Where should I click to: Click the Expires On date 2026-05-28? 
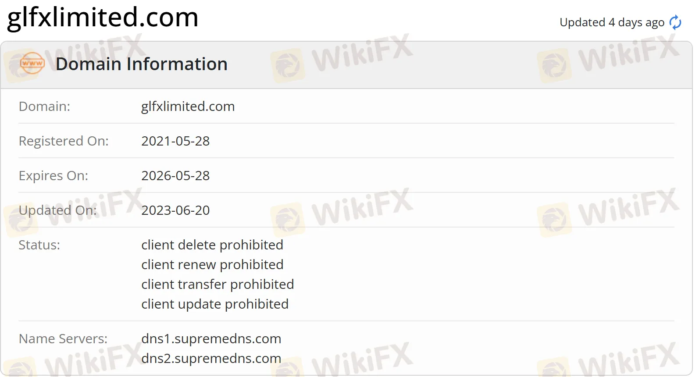coord(175,175)
